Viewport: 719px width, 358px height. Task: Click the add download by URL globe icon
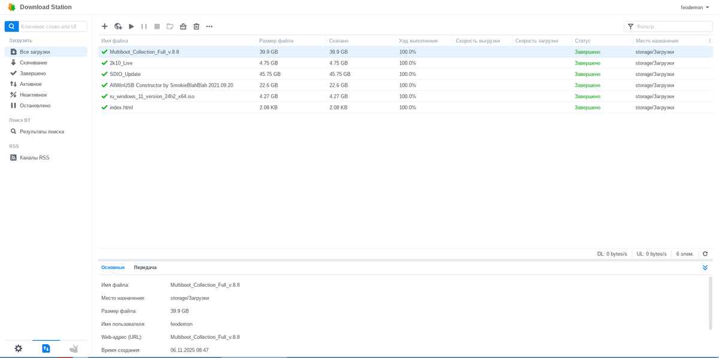pos(118,26)
